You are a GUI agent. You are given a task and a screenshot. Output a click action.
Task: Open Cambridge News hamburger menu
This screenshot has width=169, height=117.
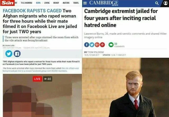[85, 3]
